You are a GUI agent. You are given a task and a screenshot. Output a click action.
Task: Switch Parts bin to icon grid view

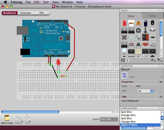(123, 60)
